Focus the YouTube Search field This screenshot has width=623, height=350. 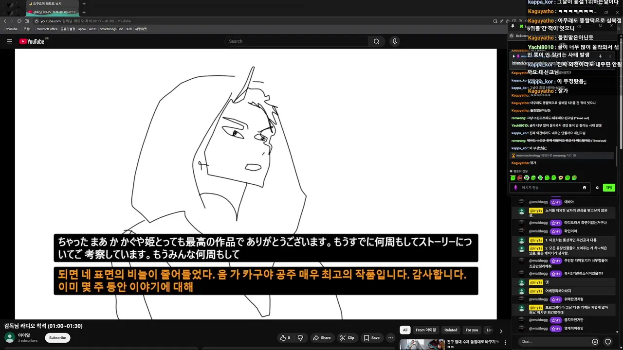pos(297,41)
